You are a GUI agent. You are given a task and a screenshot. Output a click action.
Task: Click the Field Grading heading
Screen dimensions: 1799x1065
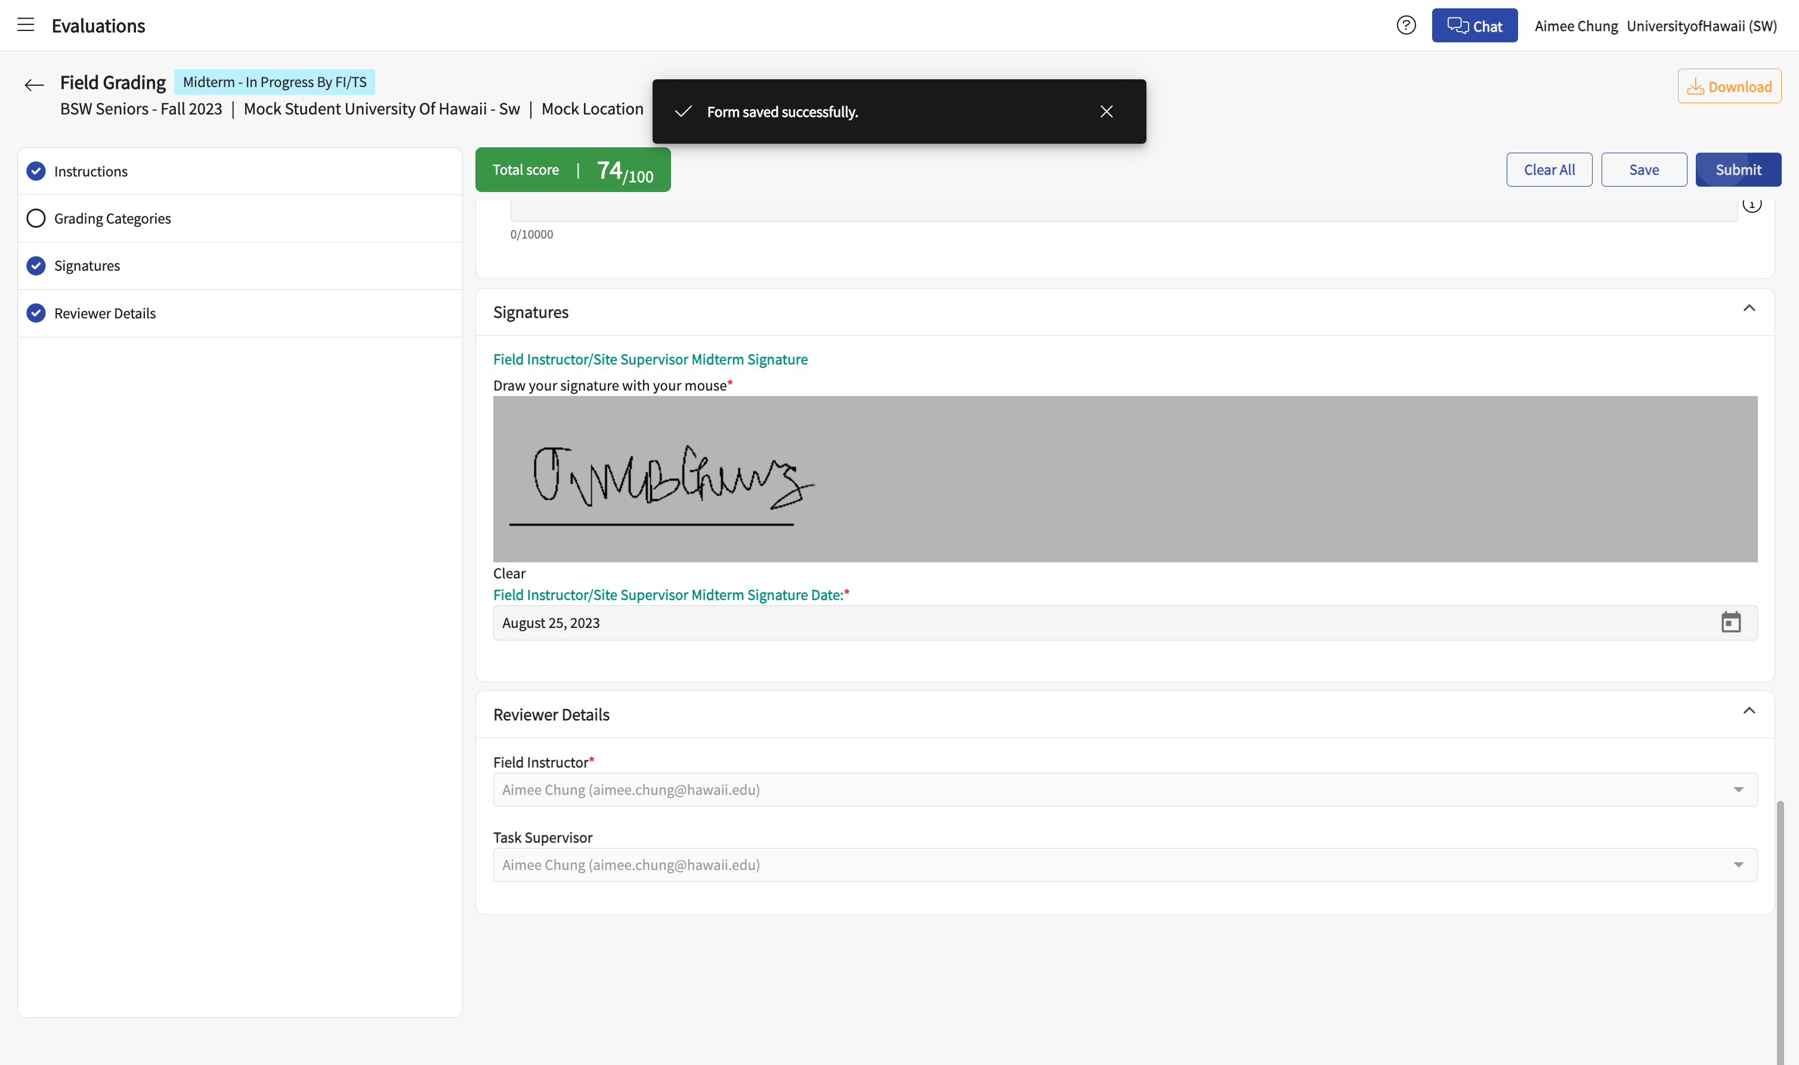pyautogui.click(x=113, y=82)
